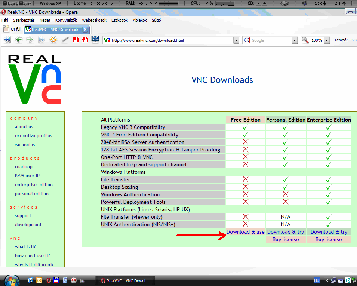Open the enterprise edition sidebar link
Screen dimensions: 357x286
[x=34, y=185]
